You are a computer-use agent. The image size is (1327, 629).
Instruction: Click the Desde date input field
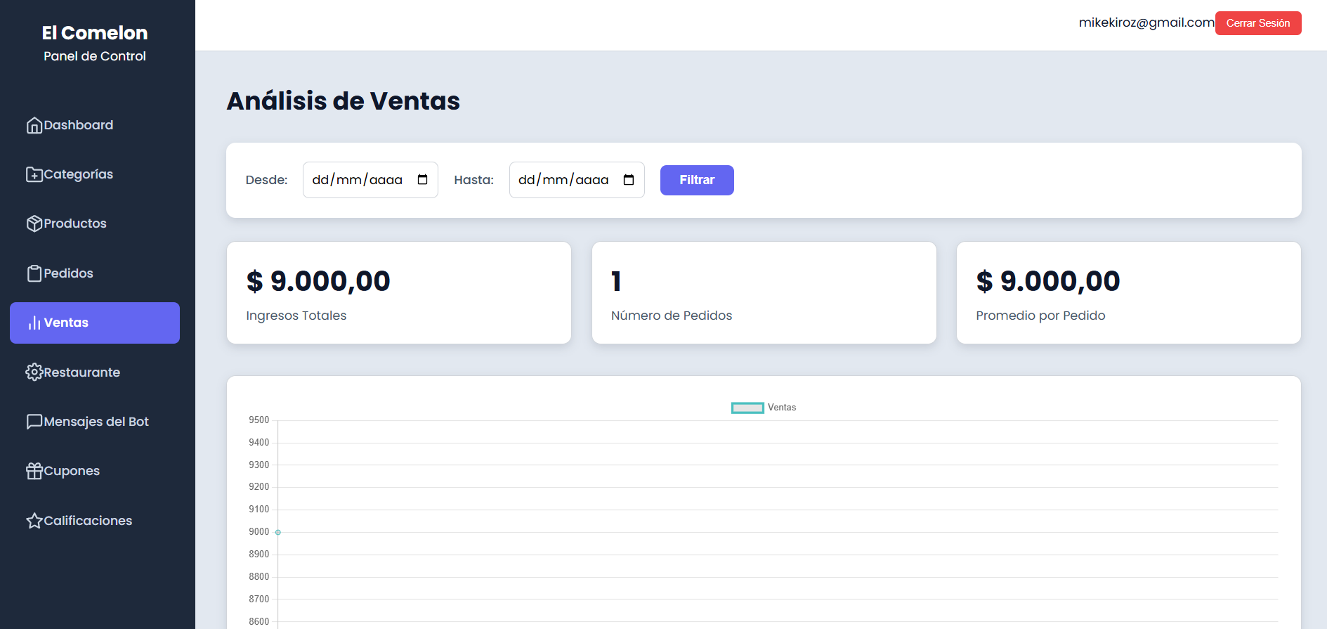[358, 180]
